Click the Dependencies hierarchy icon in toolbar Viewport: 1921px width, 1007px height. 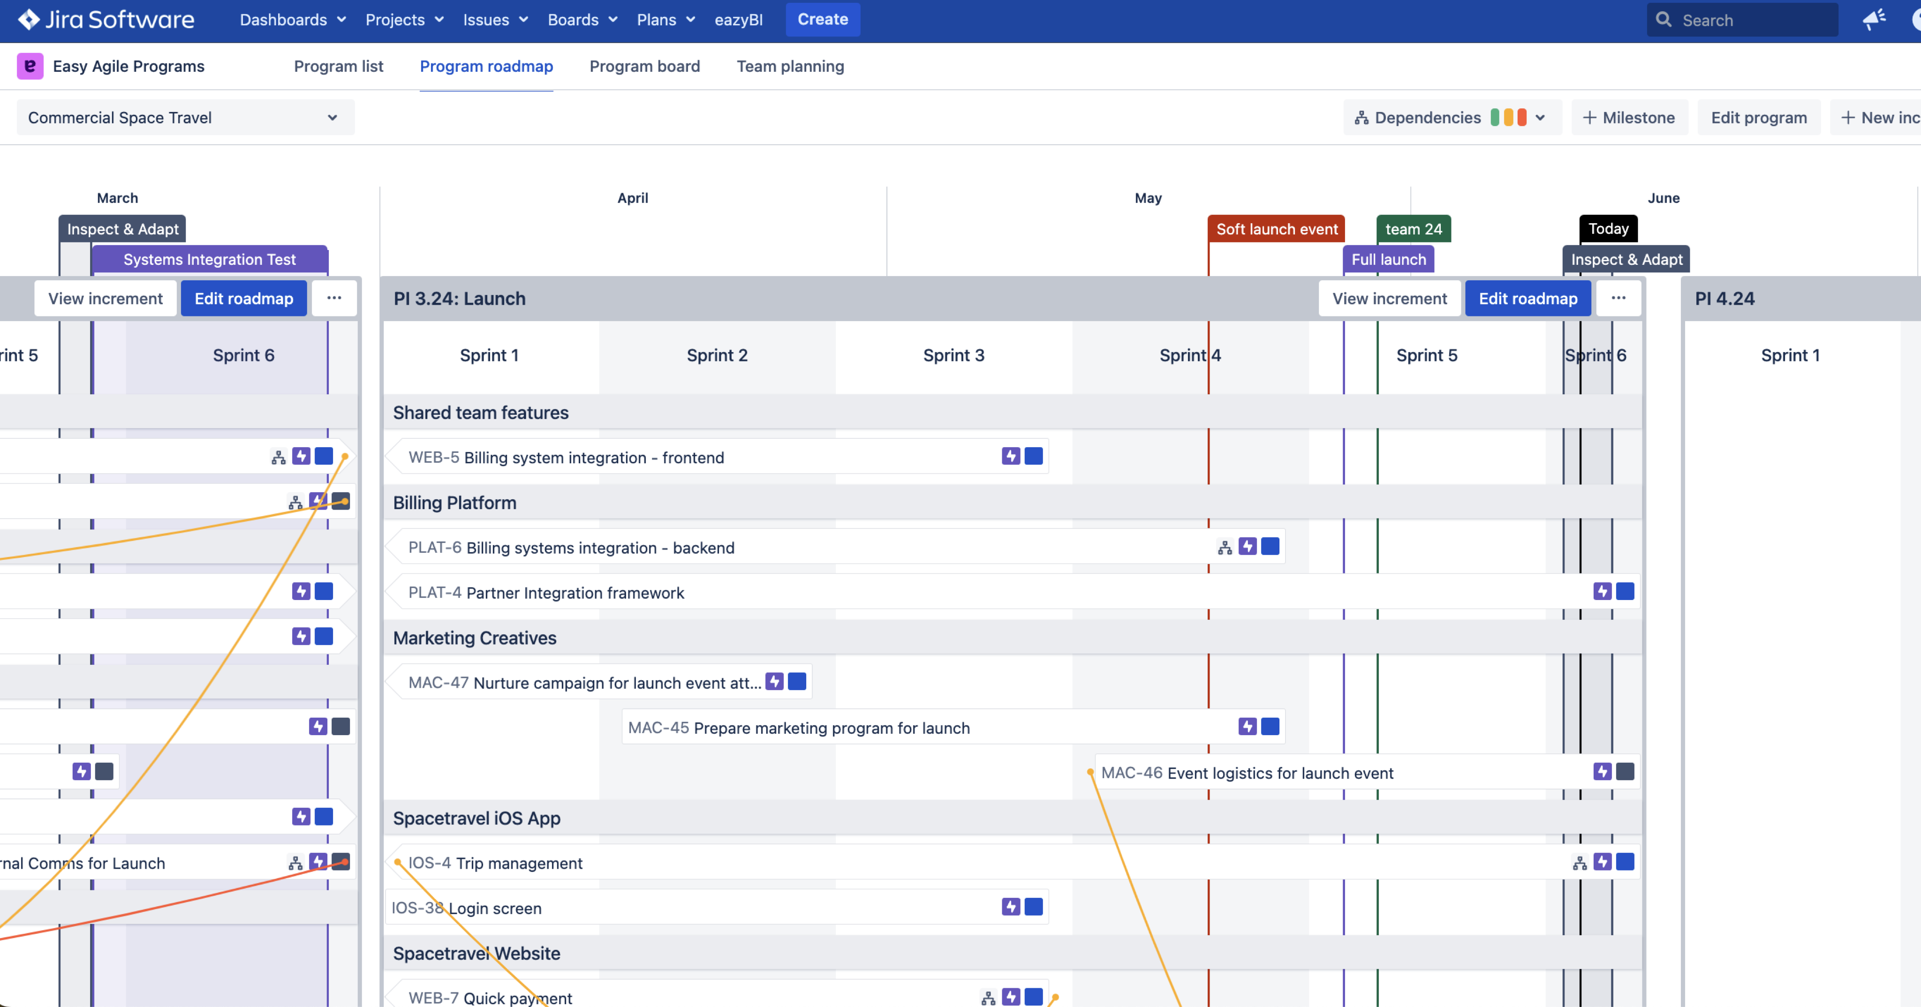click(1361, 118)
